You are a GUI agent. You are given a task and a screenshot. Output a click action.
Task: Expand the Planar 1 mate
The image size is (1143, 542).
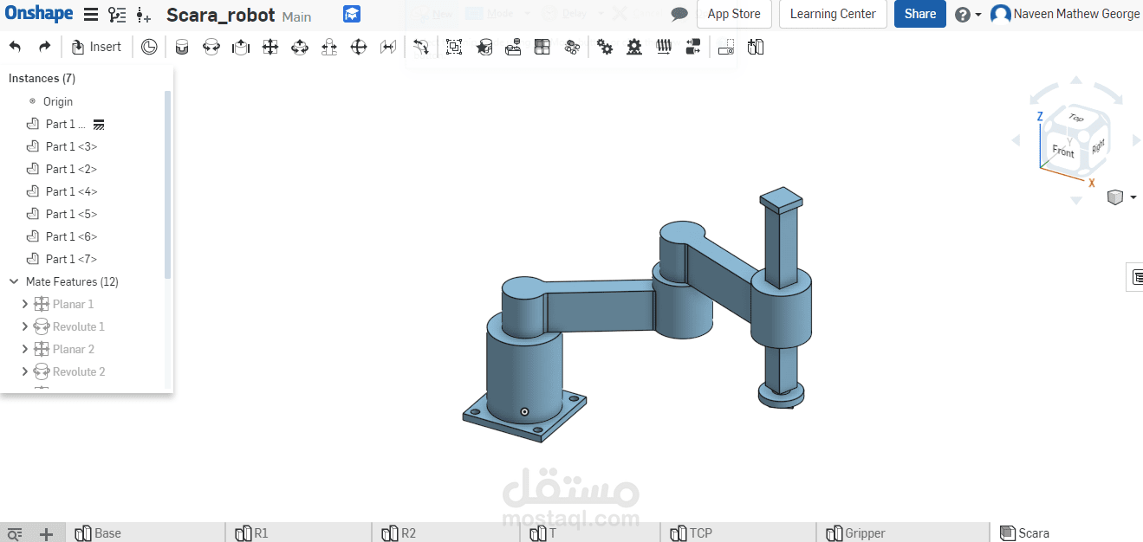pyautogui.click(x=24, y=304)
